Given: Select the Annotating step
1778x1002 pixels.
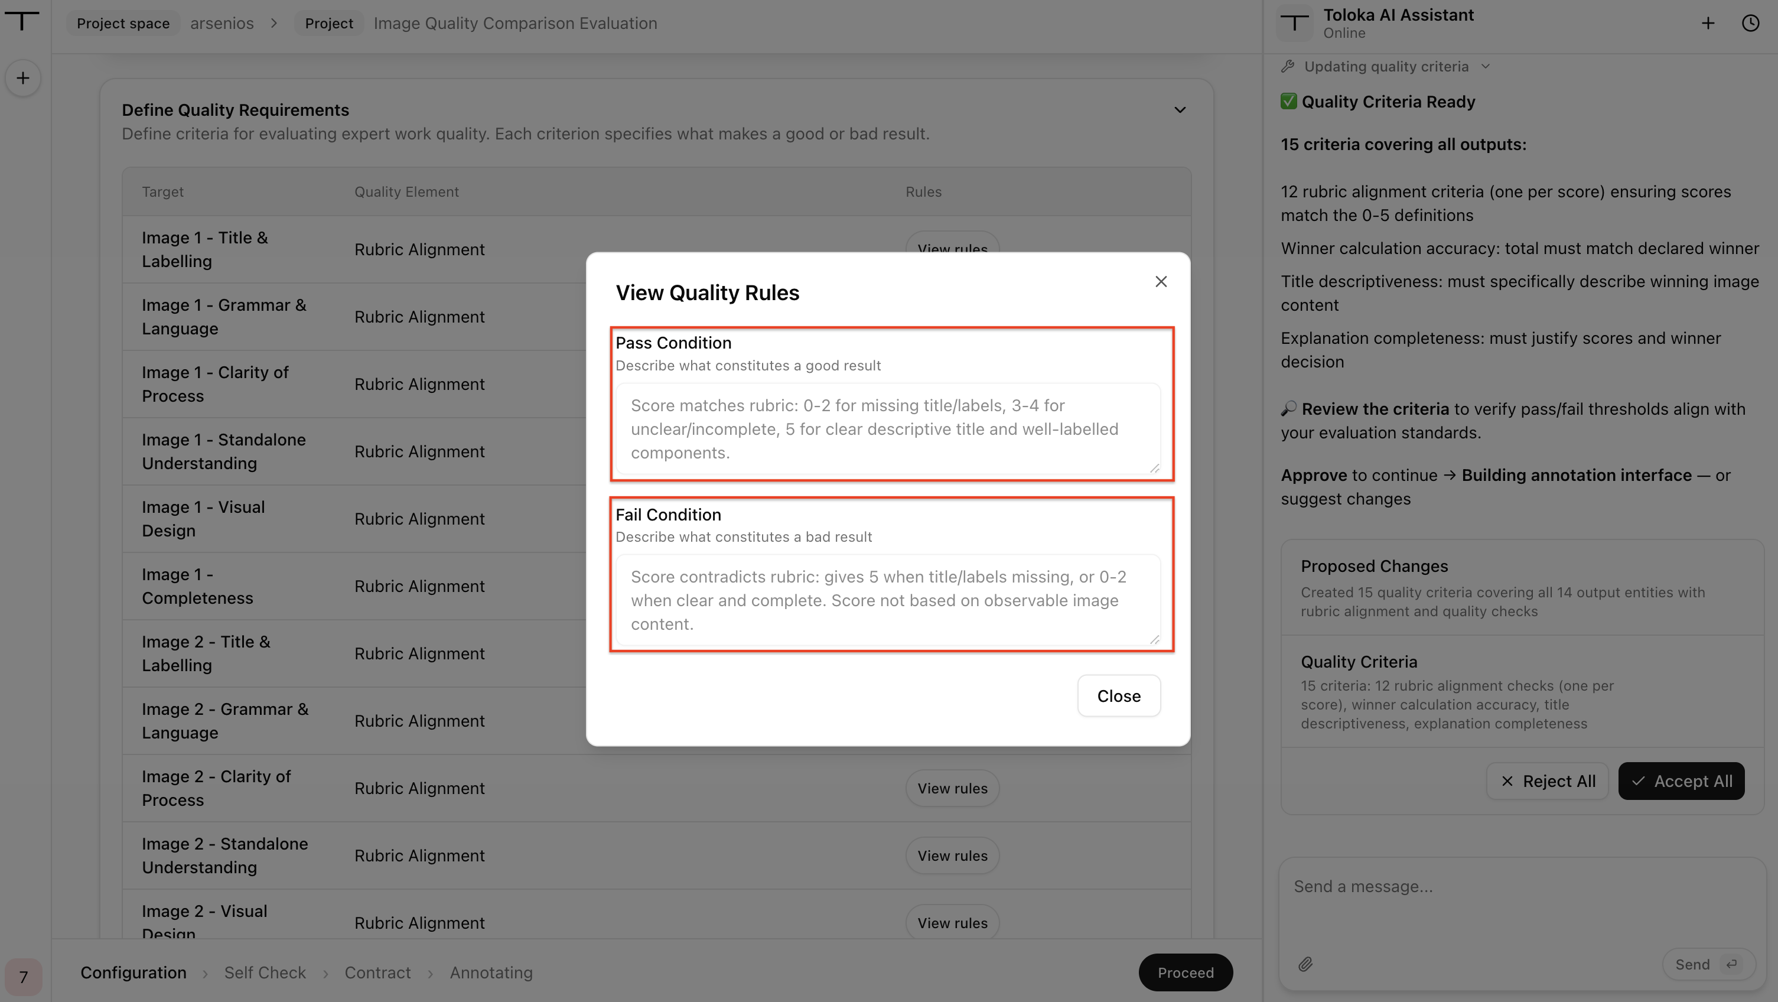Looking at the screenshot, I should point(491,972).
